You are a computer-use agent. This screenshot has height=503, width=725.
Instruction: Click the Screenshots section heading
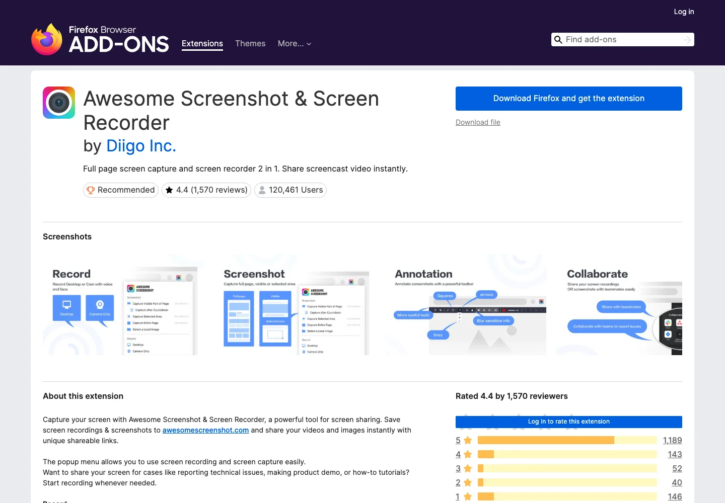click(x=67, y=236)
